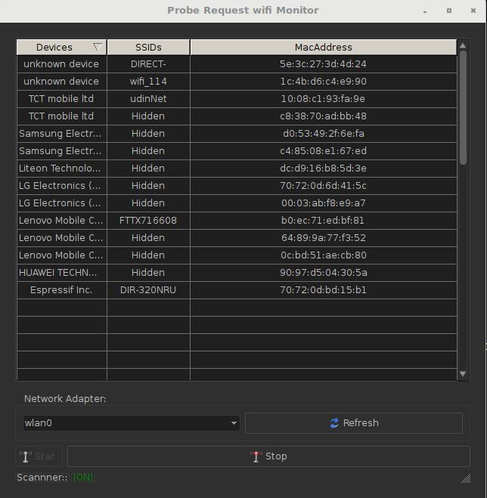Click the Refresh button icon

[x=334, y=423]
